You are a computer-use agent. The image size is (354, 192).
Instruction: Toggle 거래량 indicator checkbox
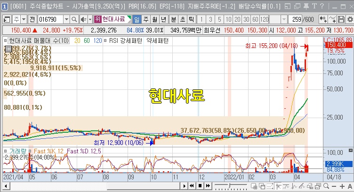pos(6,151)
